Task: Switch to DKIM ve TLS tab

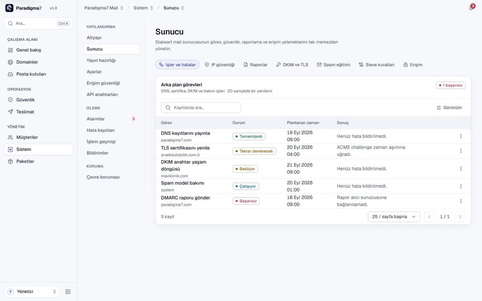Action: point(292,65)
